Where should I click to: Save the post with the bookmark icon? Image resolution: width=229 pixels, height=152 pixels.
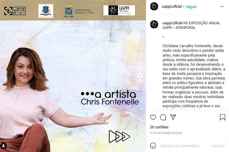coord(222,117)
